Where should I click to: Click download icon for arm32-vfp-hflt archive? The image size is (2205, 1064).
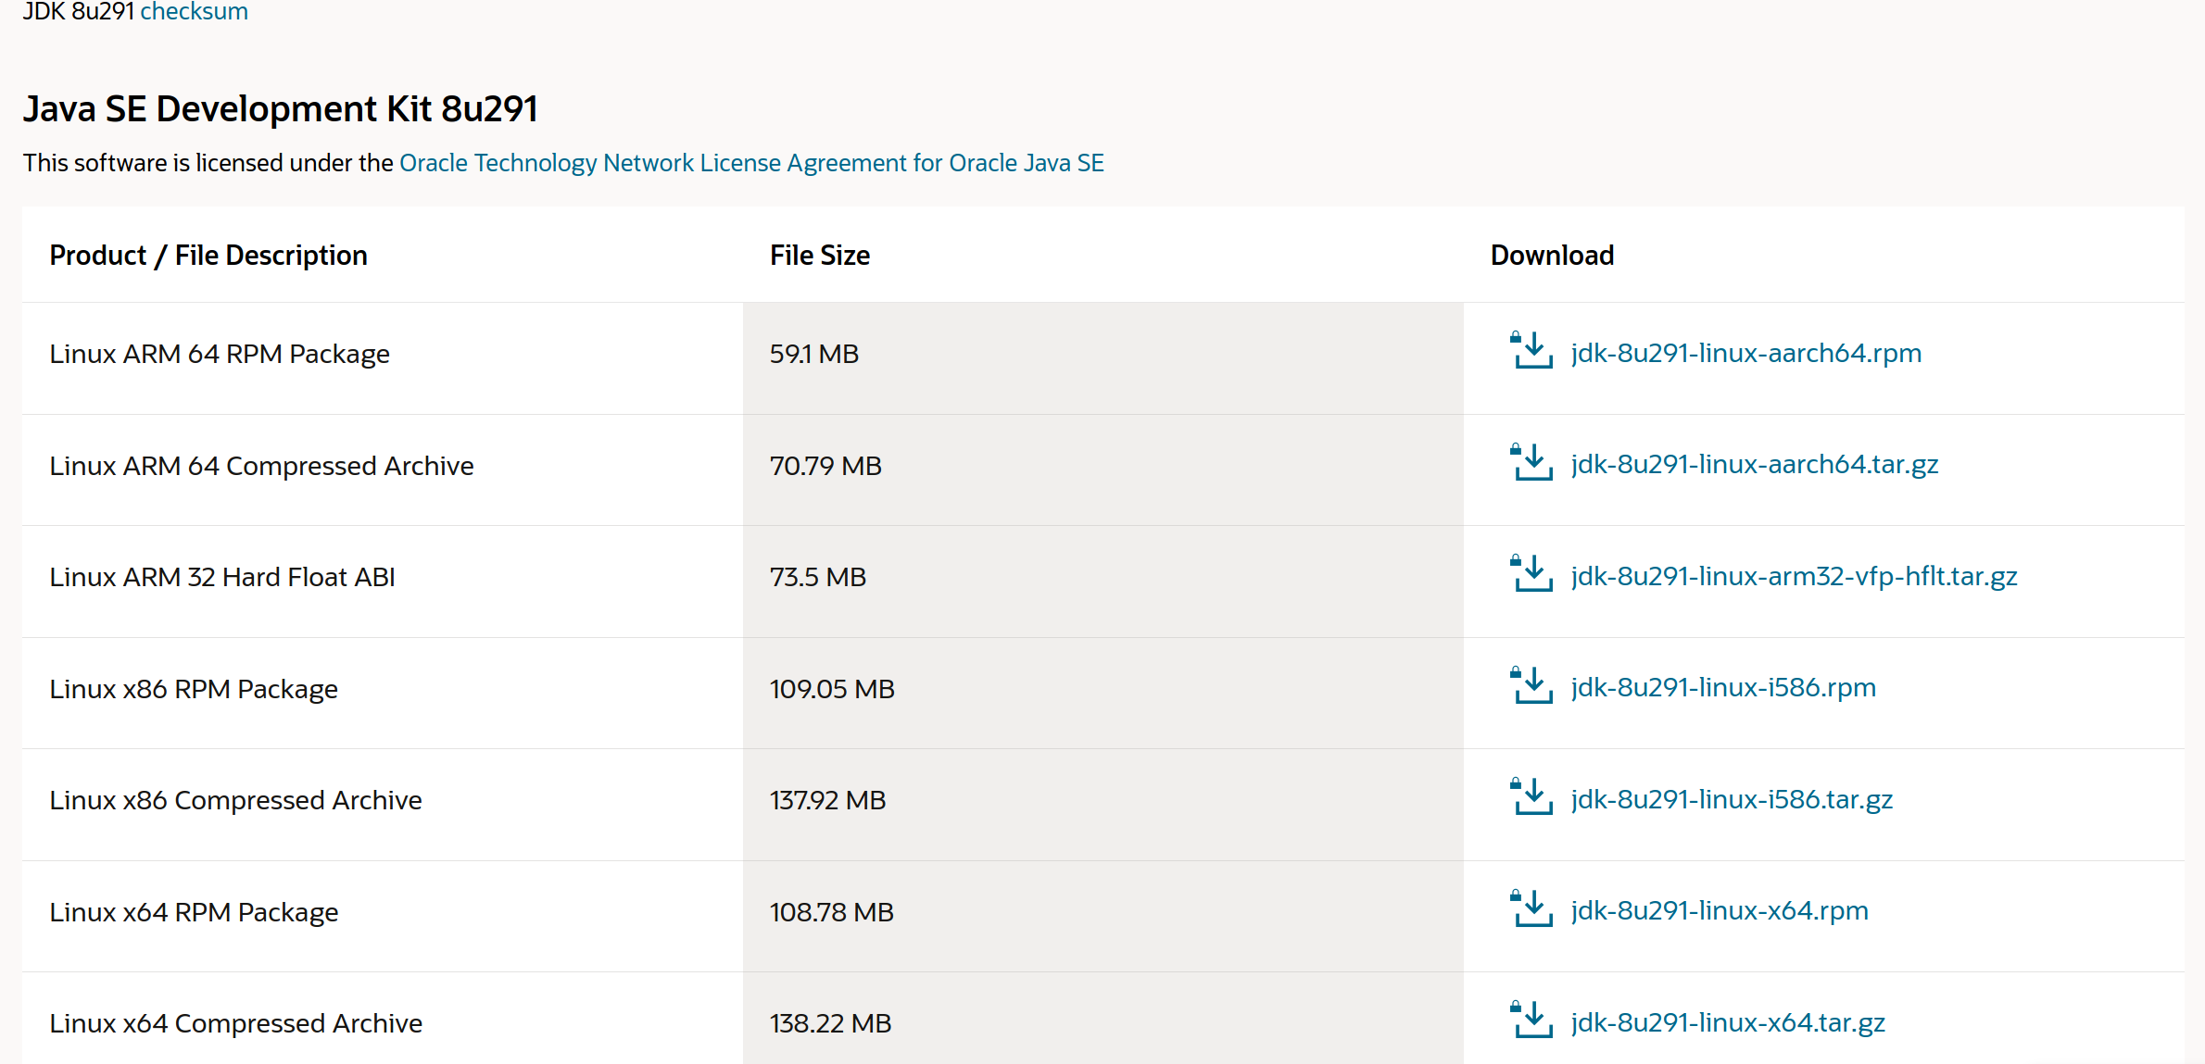pyautogui.click(x=1531, y=575)
